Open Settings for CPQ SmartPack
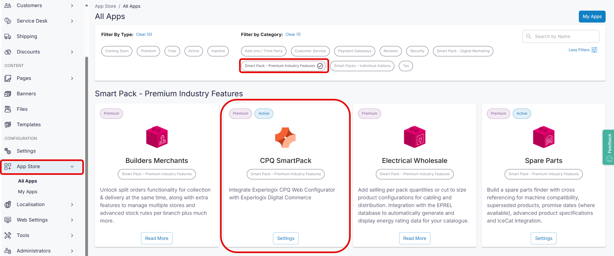 point(286,238)
